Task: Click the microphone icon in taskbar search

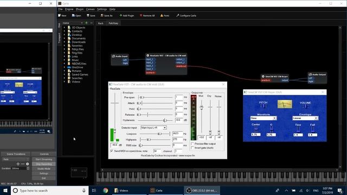Action: pos(83,190)
